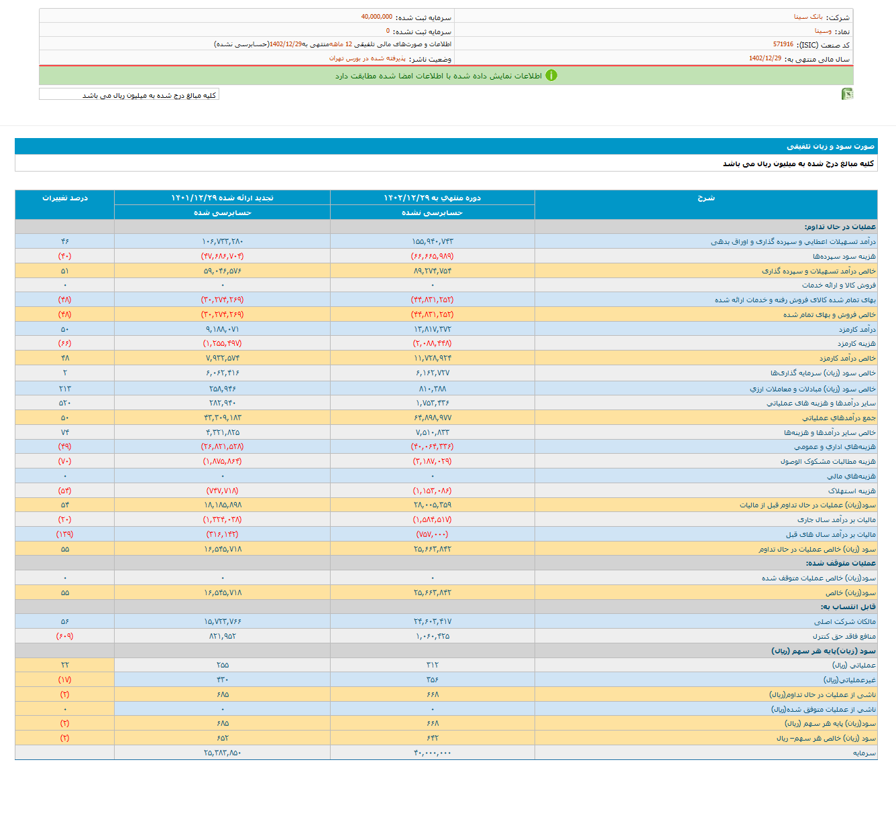Click the تجدید ارائه شده ۱۴۰۱/۱۲/۲۹ column header
This screenshot has width=896, height=817.
tap(222, 198)
